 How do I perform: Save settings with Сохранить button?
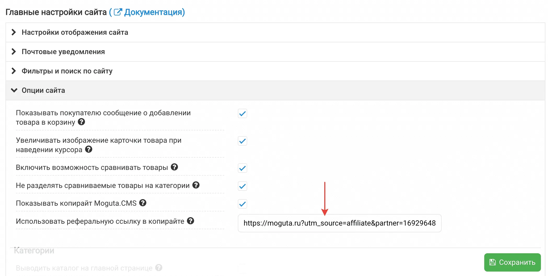(x=512, y=262)
